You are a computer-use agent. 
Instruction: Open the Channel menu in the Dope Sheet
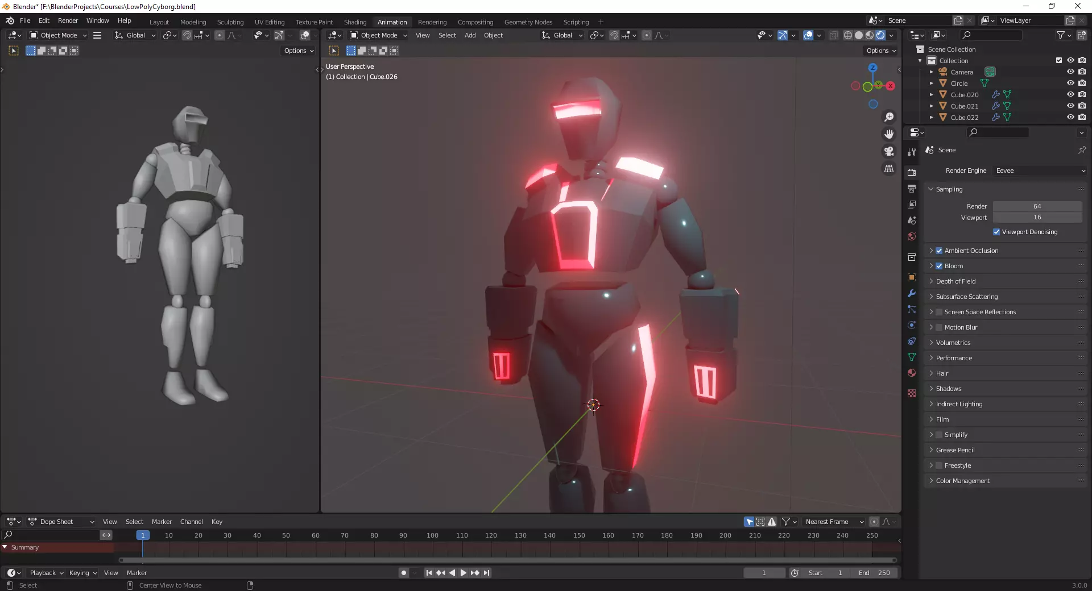[192, 522]
